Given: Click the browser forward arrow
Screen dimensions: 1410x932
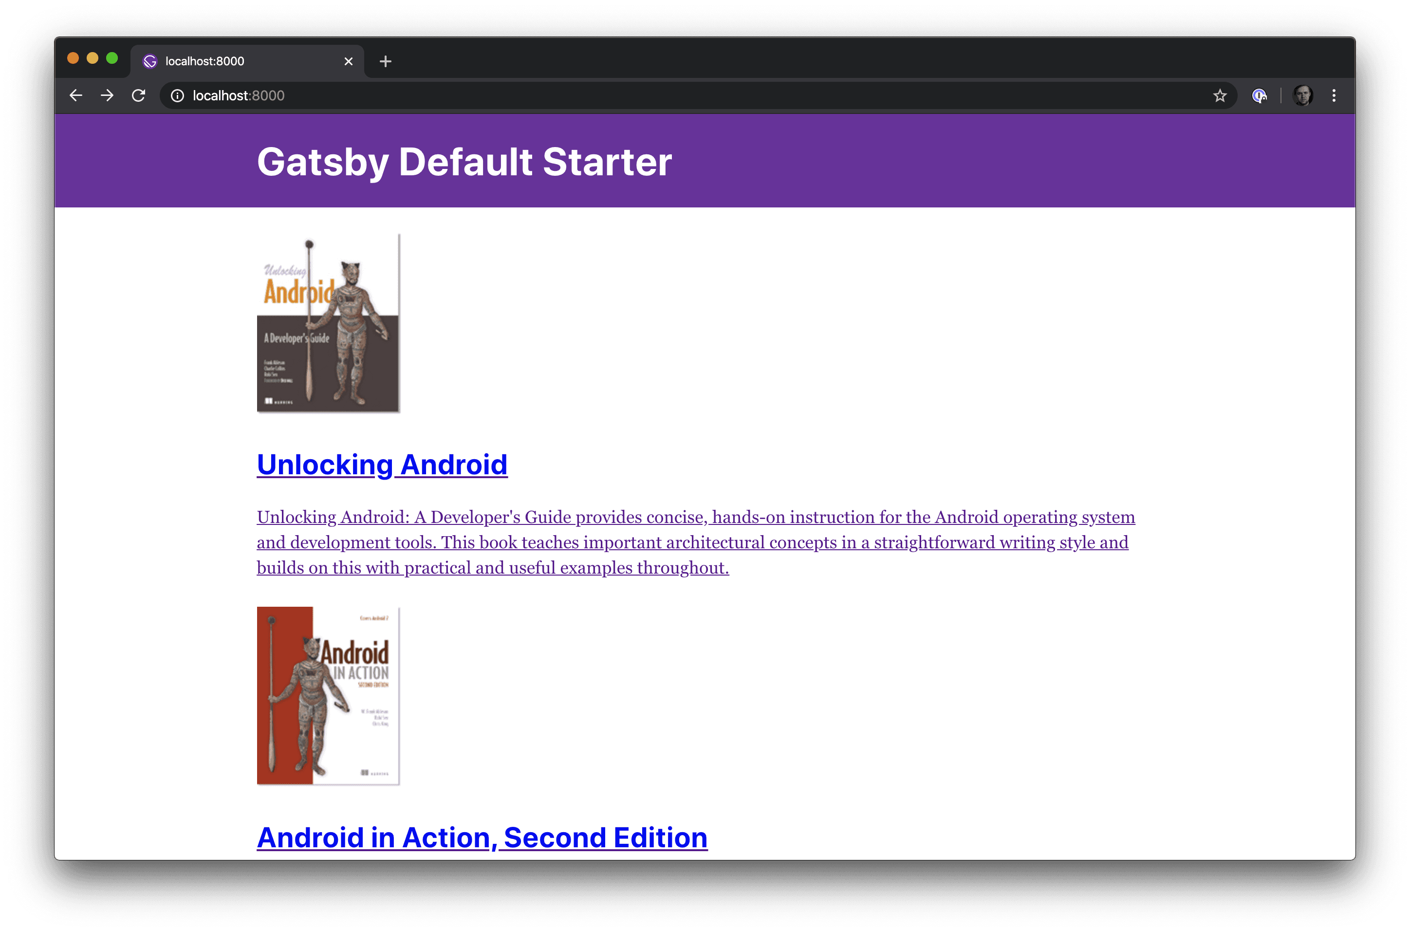Looking at the screenshot, I should (x=107, y=96).
